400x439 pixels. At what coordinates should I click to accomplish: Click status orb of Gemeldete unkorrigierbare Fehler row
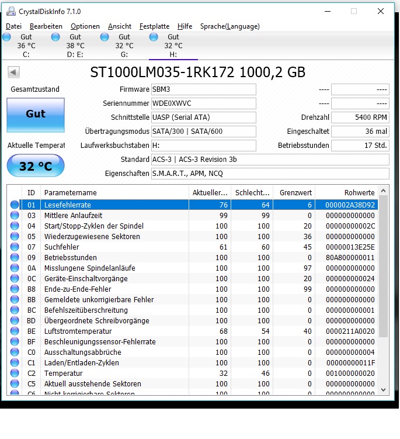[15, 299]
